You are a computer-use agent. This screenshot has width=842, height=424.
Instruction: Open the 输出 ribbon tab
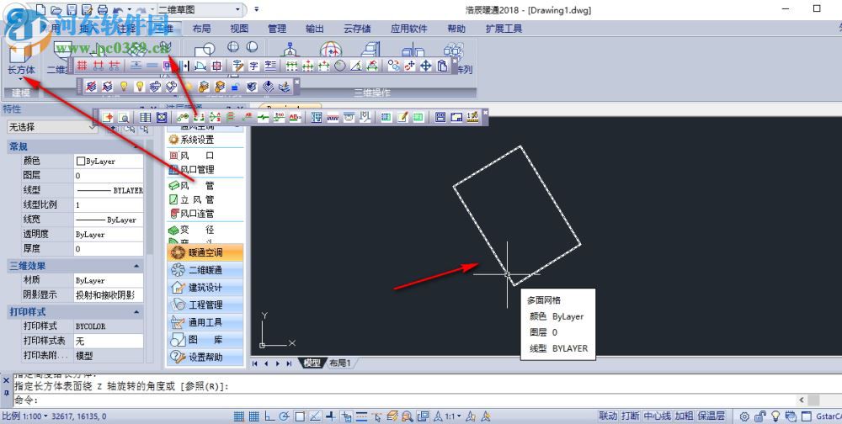tap(314, 29)
